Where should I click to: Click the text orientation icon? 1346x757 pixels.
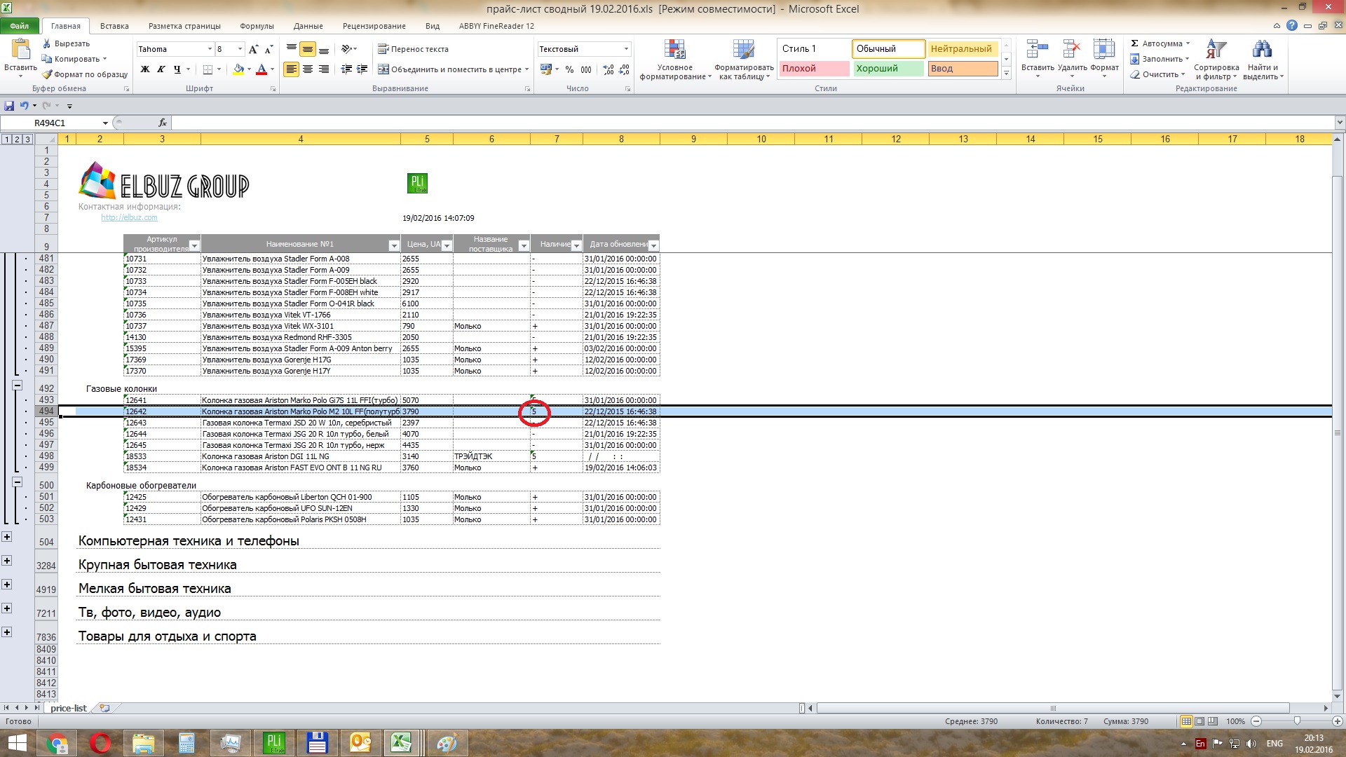click(346, 49)
